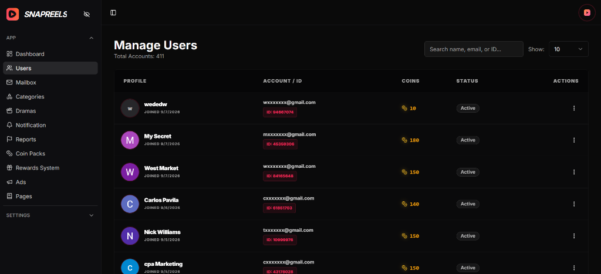The image size is (601, 274).
Task: Click the email txxxxxxx@gmail.com
Action: [288, 231]
